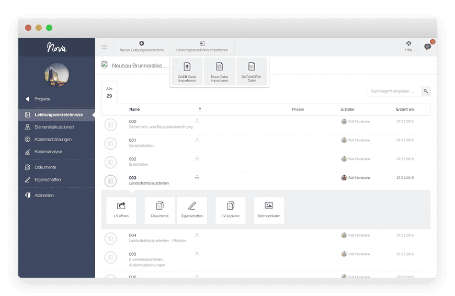Viewport: 455px width, 296px height.
Task: Select the Alle 29 tab
Action: point(109,93)
